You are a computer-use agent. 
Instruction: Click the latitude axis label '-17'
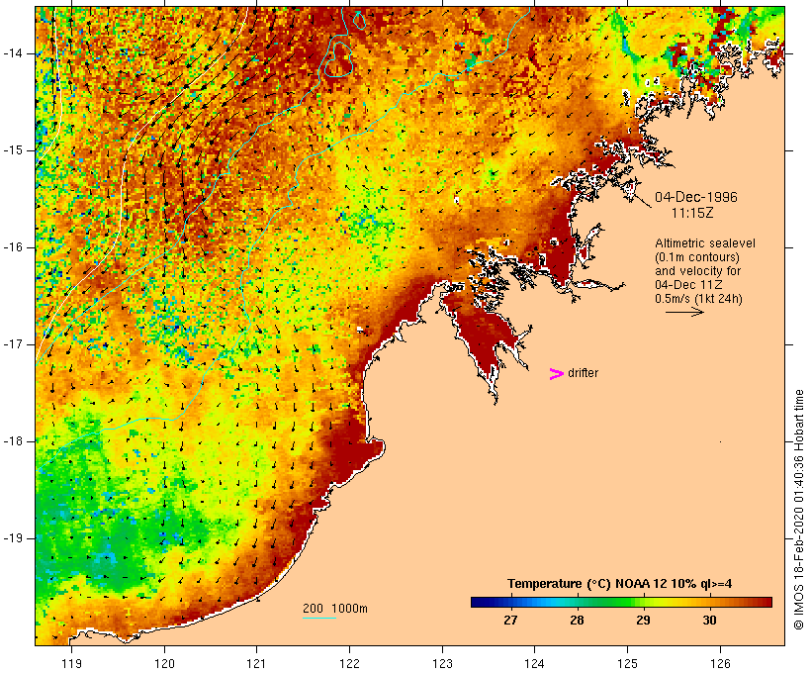[12, 344]
